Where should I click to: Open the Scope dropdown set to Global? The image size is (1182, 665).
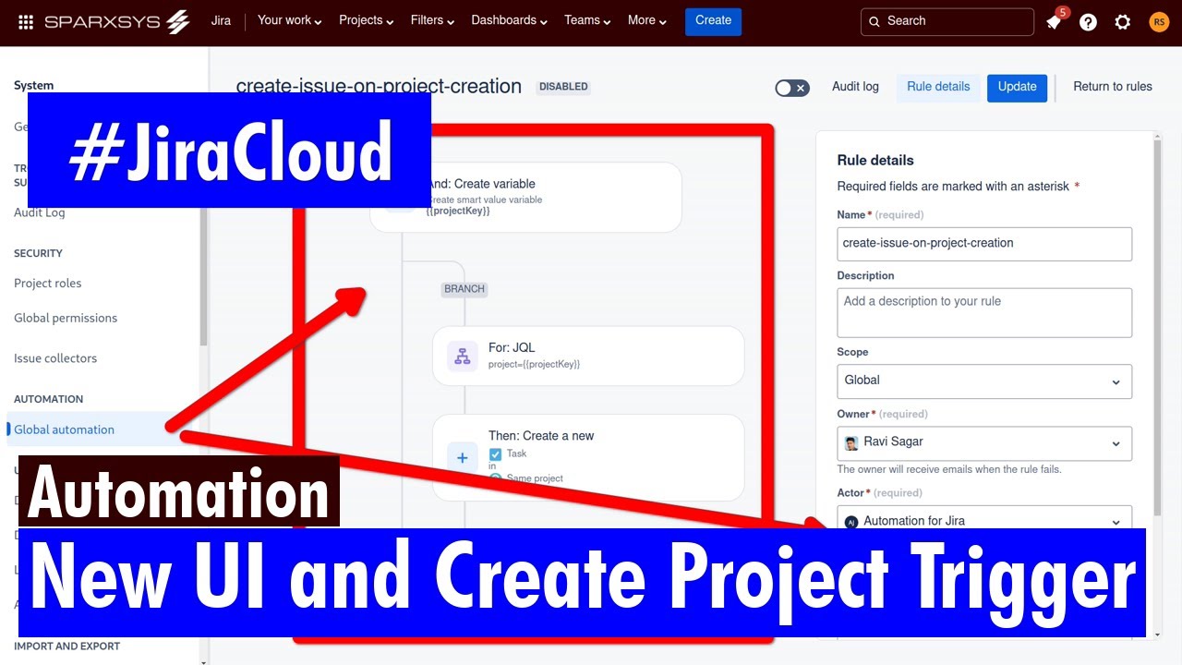coord(984,381)
